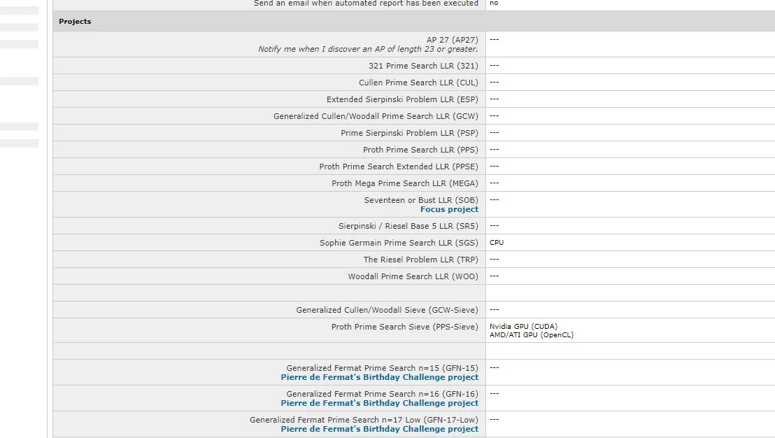Click Generalized Cullen/Woodall Prime Search LLR (GCW)
The image size is (775, 438).
pos(376,116)
